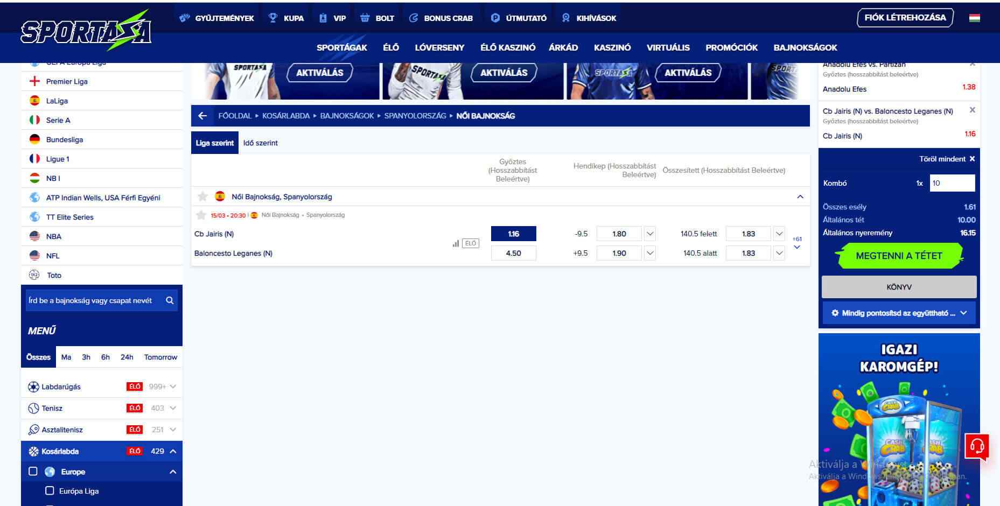
Task: Tick the Europe checkbox
Action: click(x=33, y=472)
